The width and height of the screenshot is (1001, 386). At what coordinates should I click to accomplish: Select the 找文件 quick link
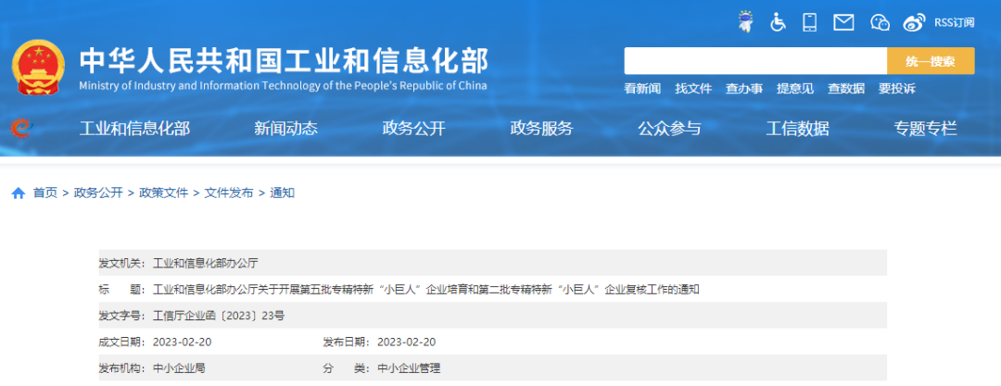[693, 89]
